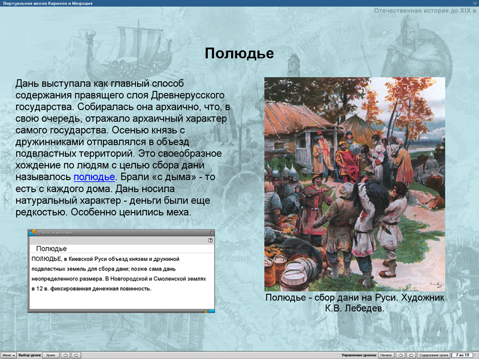Click the painting caption about К.В. Лебедев
The image size is (479, 359).
point(354,303)
